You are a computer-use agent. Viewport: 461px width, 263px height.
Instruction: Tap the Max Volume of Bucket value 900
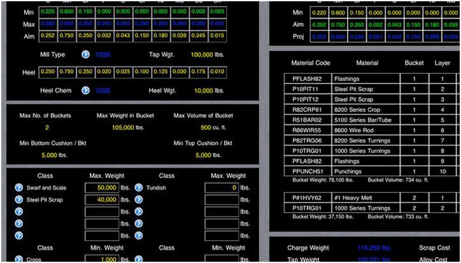pyautogui.click(x=205, y=127)
